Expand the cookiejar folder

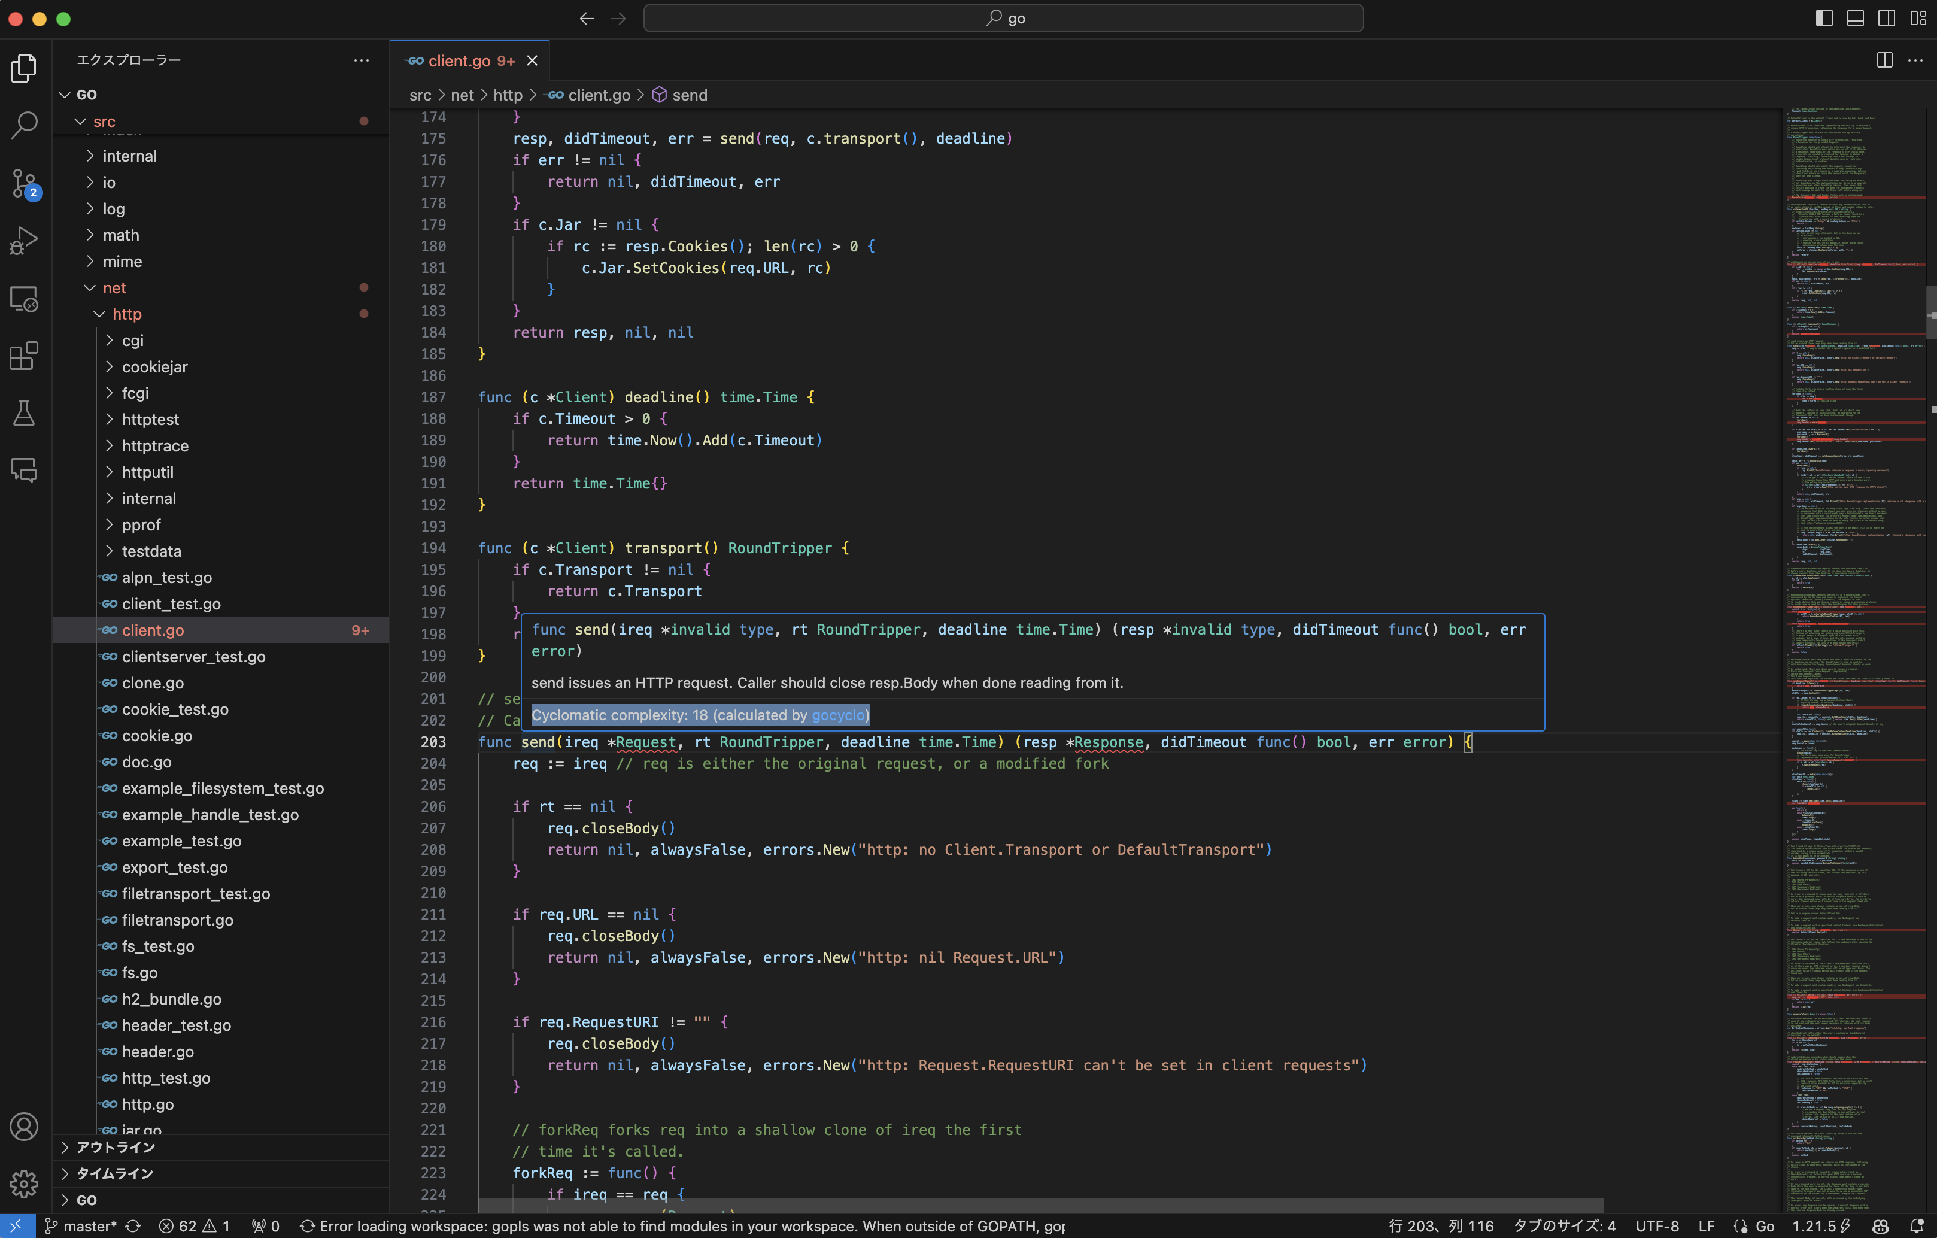(154, 367)
